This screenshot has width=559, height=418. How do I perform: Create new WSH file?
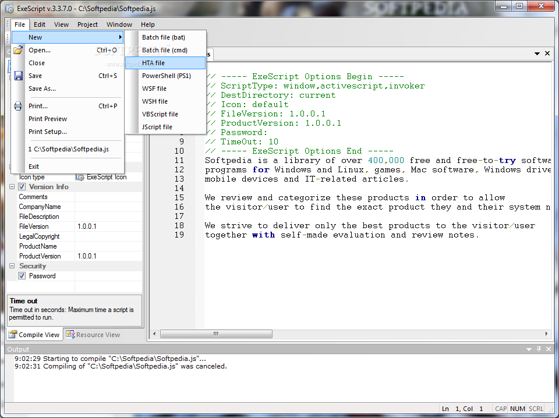point(166,101)
